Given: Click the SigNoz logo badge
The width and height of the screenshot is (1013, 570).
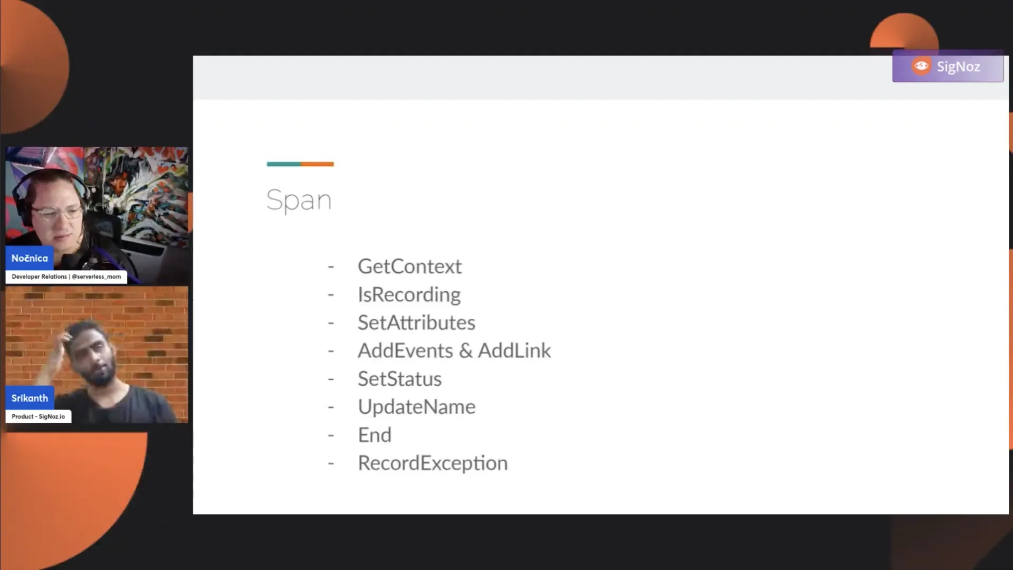Looking at the screenshot, I should tap(948, 66).
